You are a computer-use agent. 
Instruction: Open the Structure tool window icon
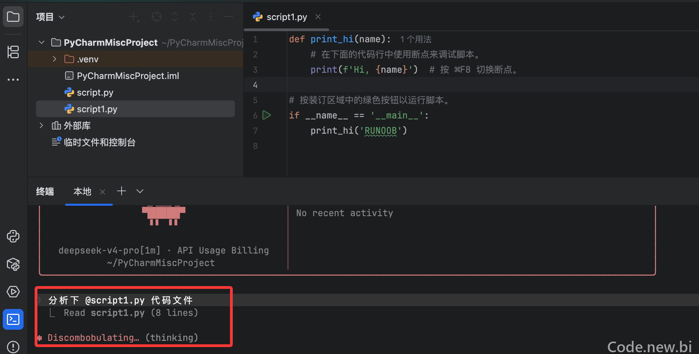coord(13,52)
